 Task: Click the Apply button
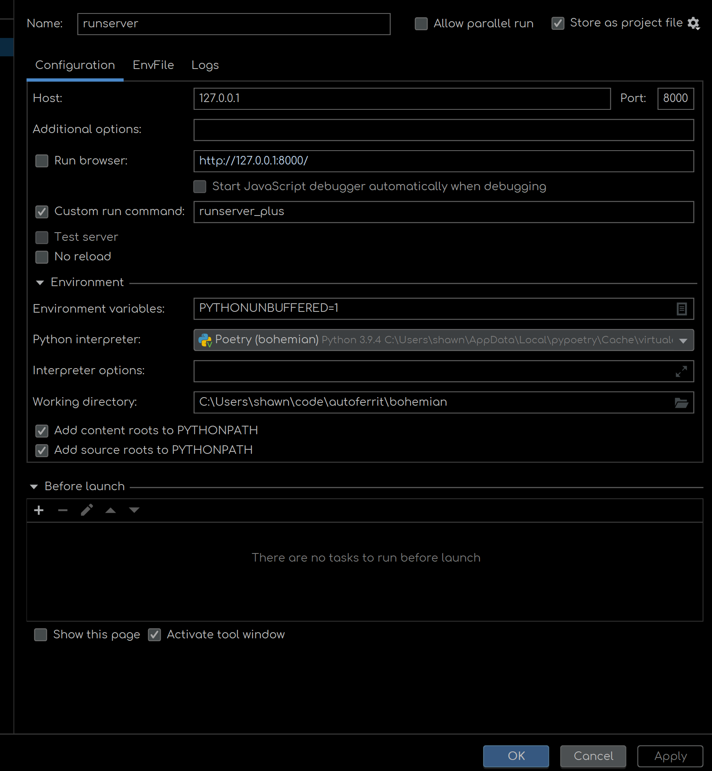[x=670, y=756]
